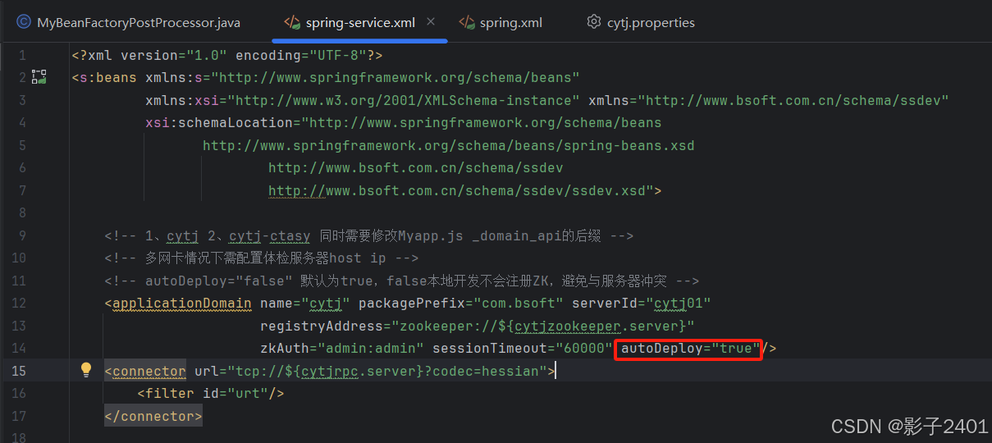Click line number 1 in the gutter
Image resolution: width=992 pixels, height=443 pixels.
coord(22,56)
